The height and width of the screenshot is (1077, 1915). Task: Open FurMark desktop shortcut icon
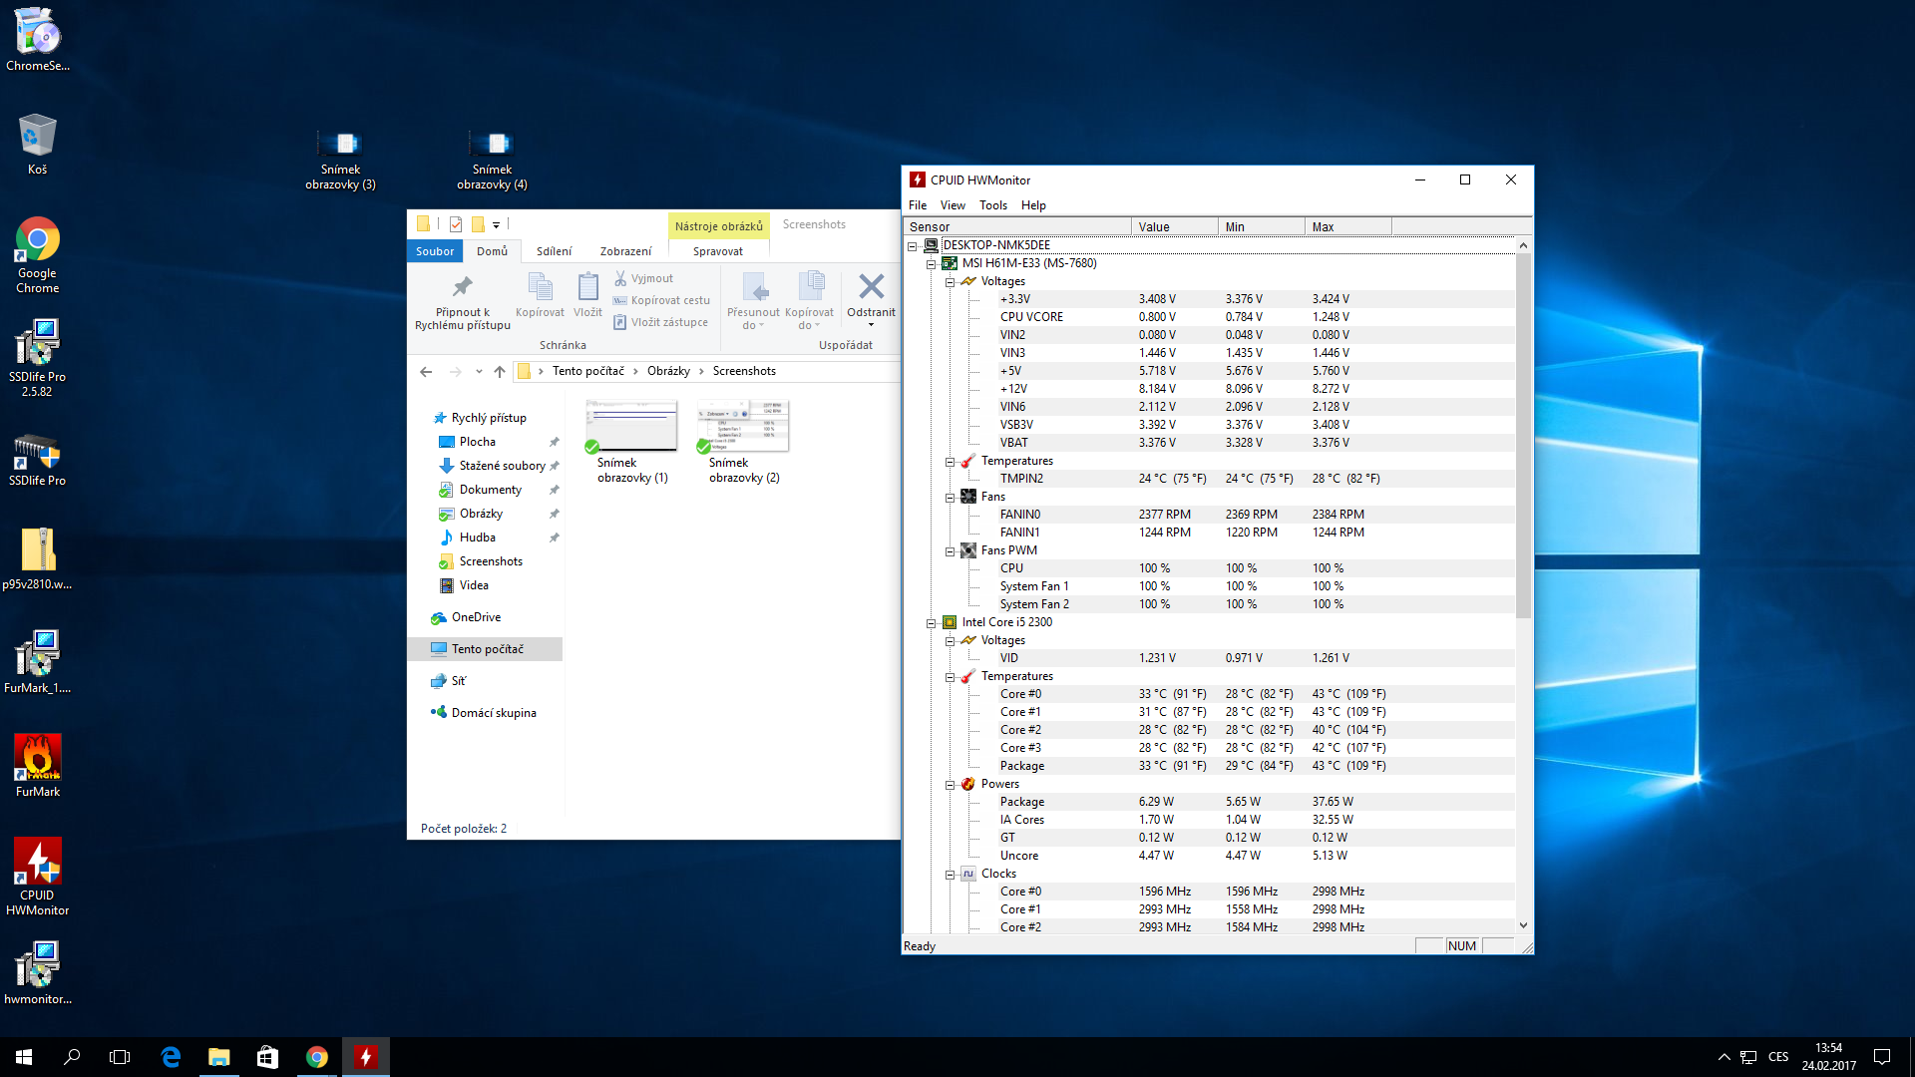click(x=38, y=758)
